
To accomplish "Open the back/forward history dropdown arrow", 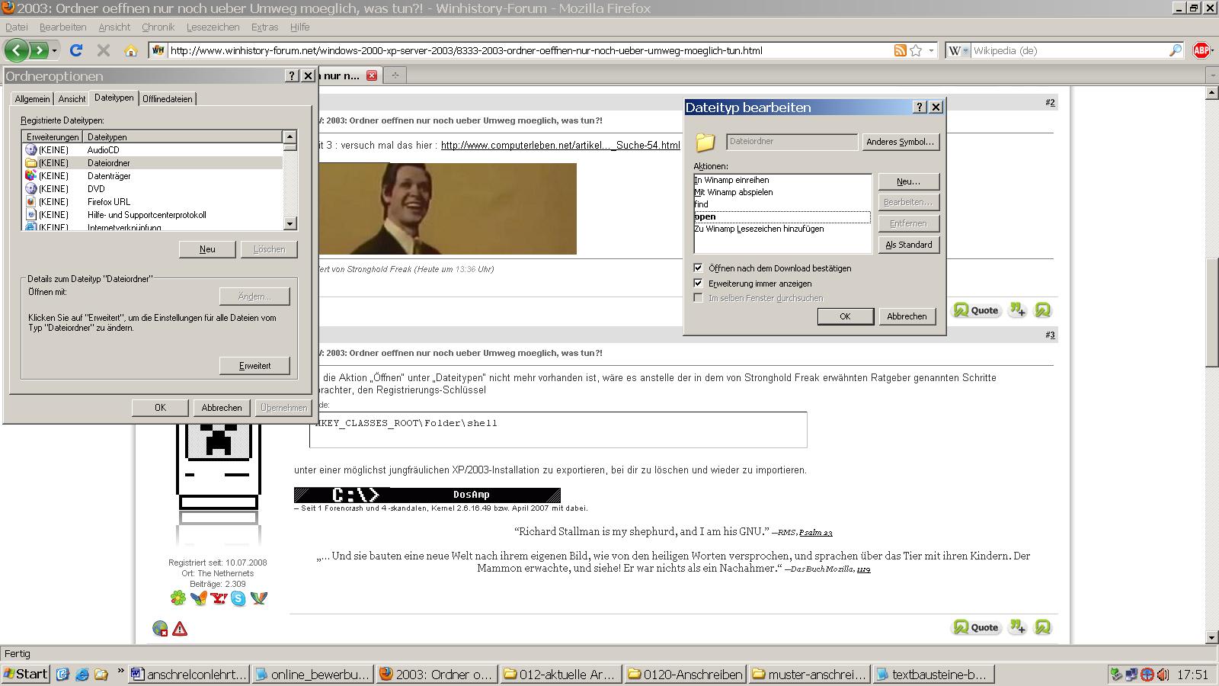I will click(x=54, y=50).
